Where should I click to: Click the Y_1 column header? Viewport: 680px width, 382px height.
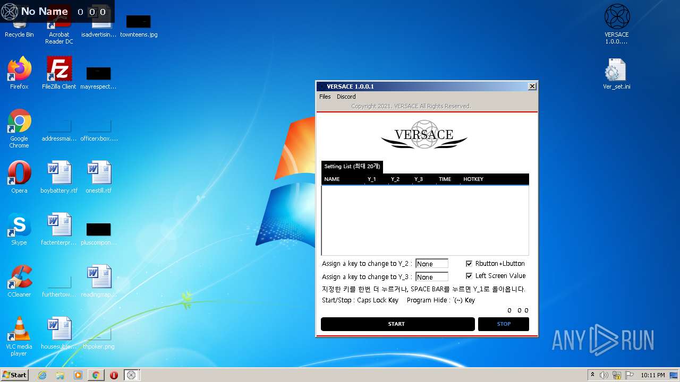(x=377, y=179)
